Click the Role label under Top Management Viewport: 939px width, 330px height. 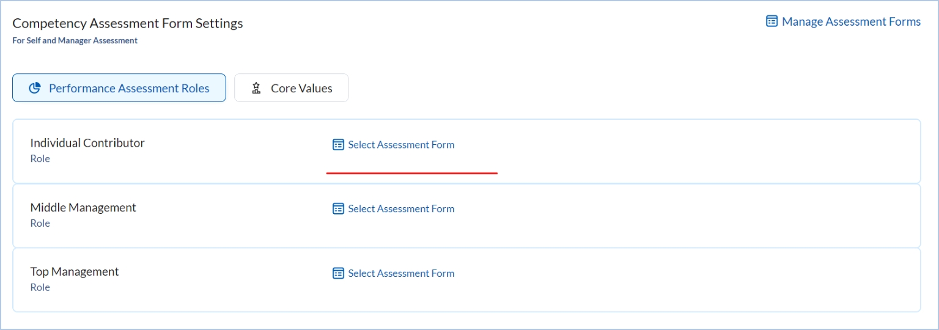40,288
